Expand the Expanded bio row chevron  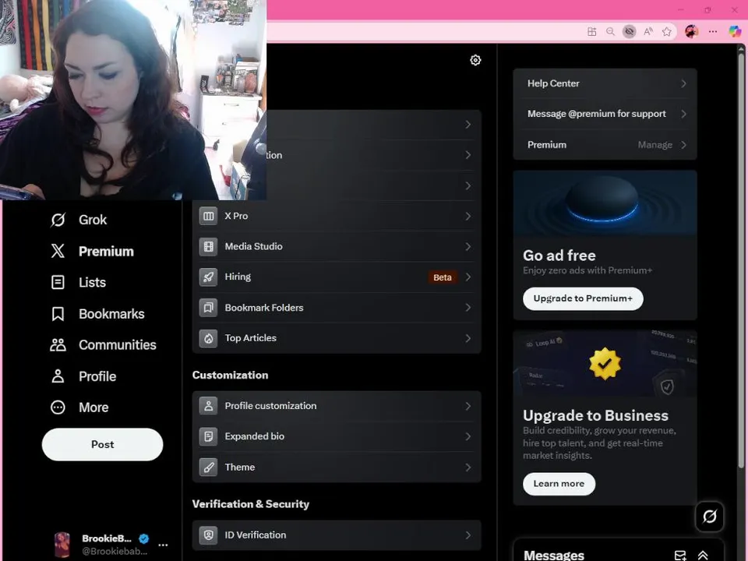coord(468,436)
